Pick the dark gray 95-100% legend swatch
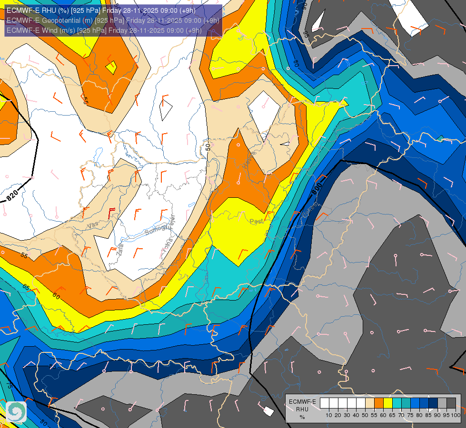 pos(451,403)
